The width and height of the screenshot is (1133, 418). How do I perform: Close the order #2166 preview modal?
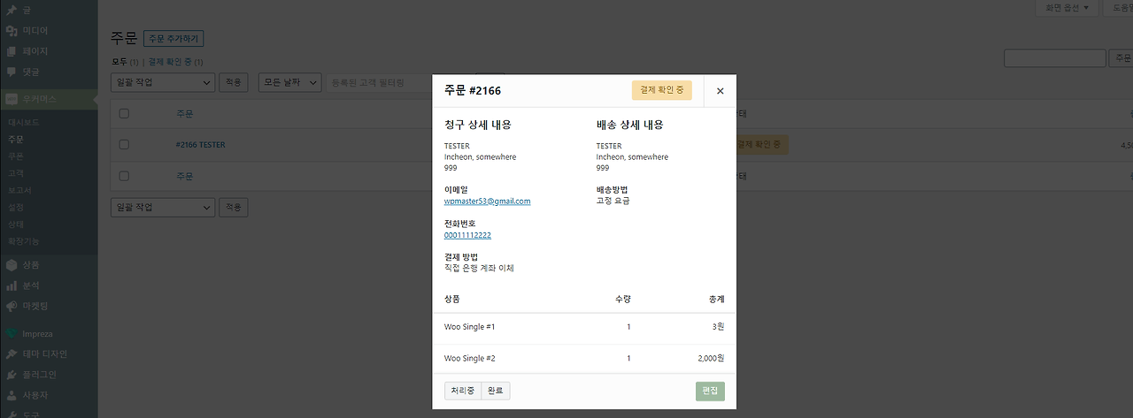pyautogui.click(x=720, y=91)
